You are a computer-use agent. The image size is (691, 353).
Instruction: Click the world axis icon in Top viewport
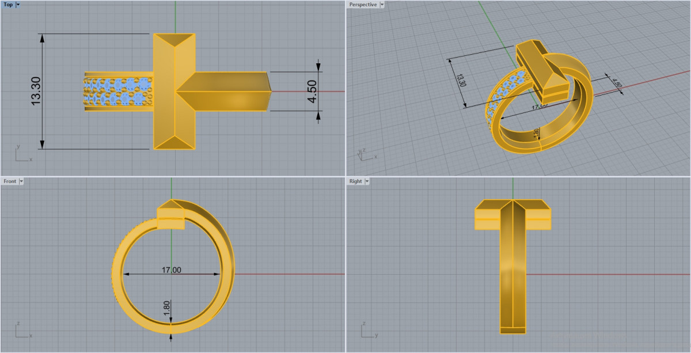[x=22, y=154]
